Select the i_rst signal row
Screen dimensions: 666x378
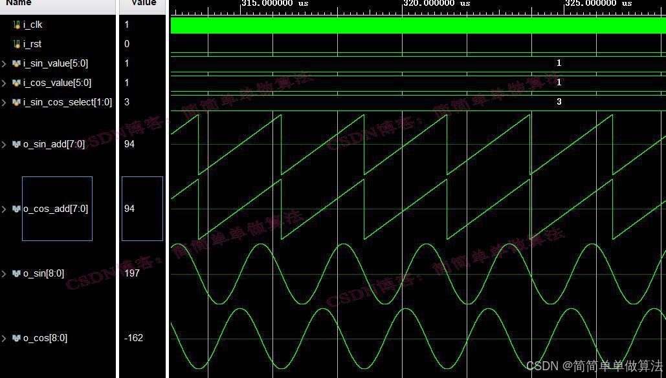pyautogui.click(x=58, y=44)
